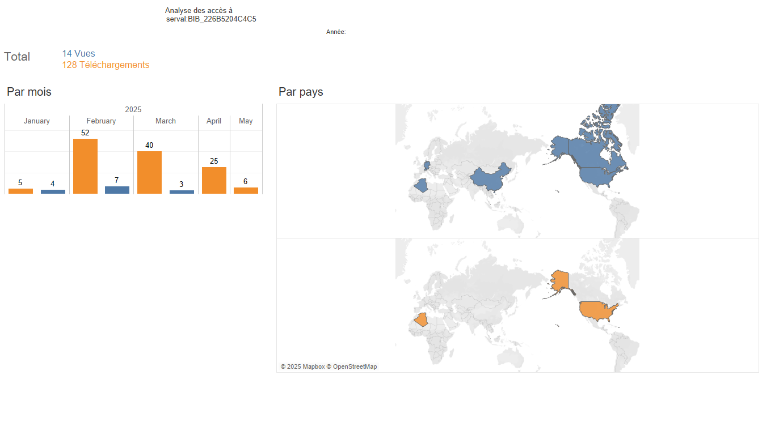The width and height of the screenshot is (775, 435).
Task: Select the January blue bar labeled 4
Action: (x=53, y=191)
